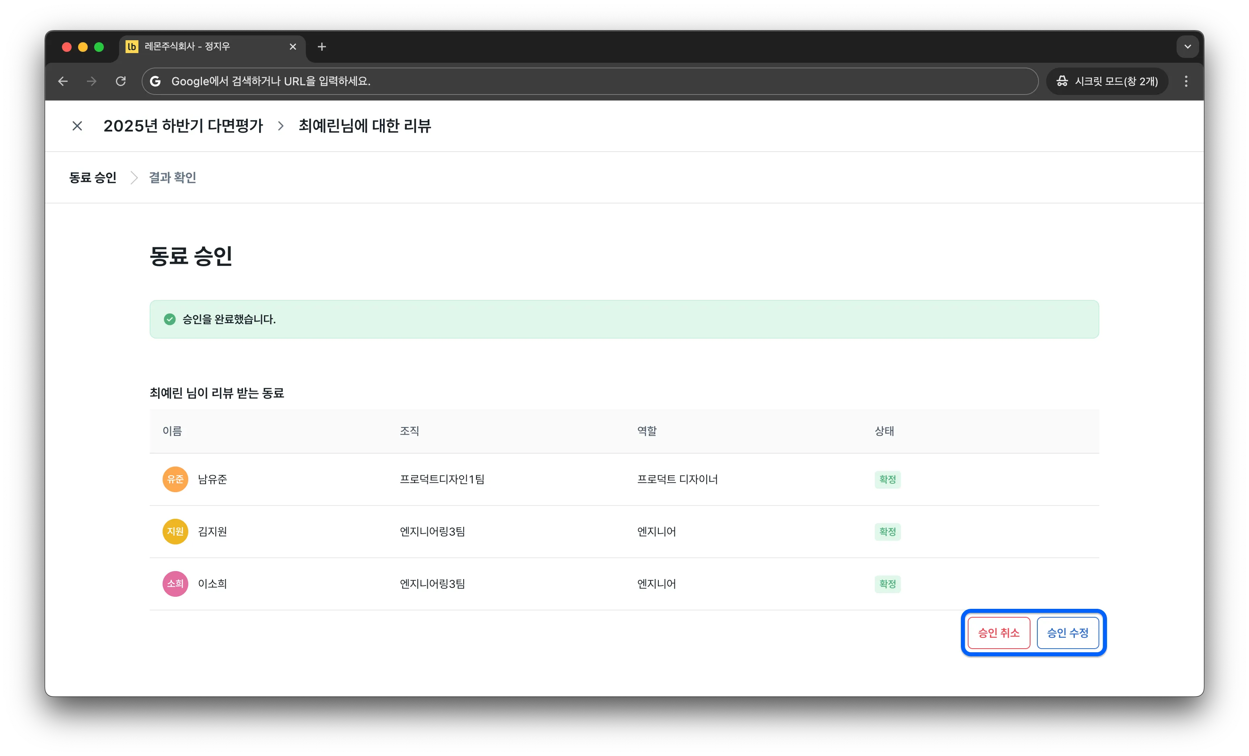Screen dimensions: 1249x756
Task: Close the review page with X icon
Action: pyautogui.click(x=77, y=125)
